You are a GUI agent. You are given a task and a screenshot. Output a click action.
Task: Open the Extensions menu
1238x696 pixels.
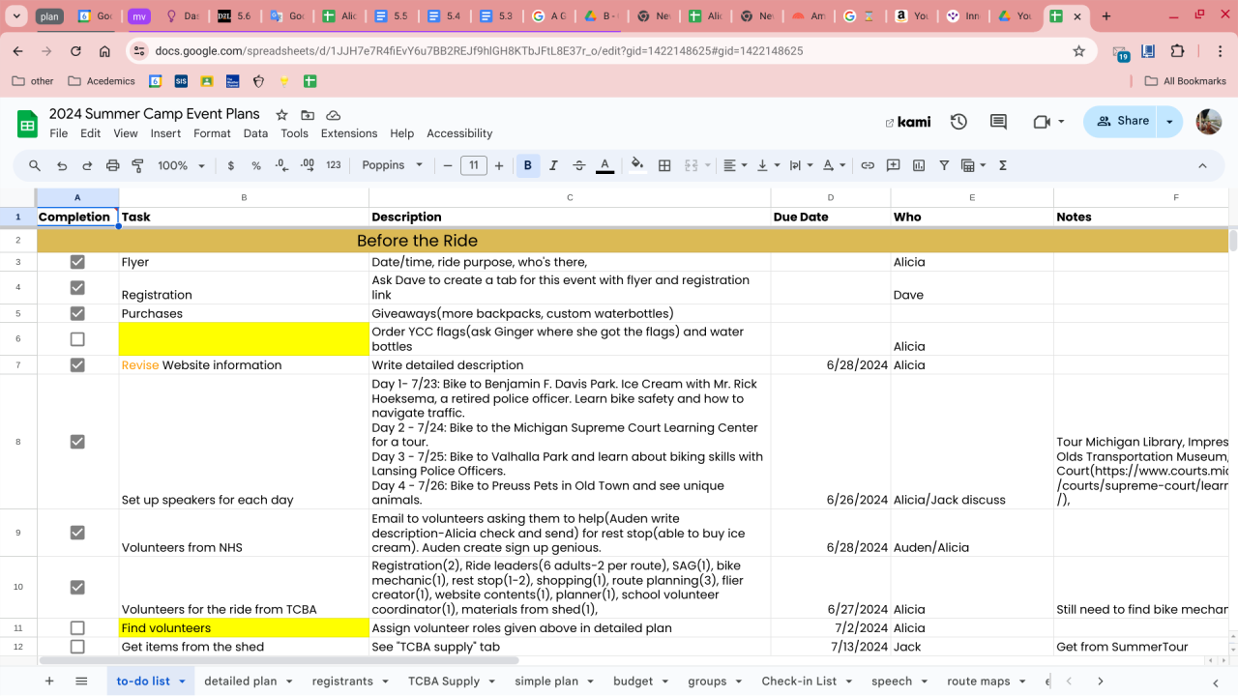pos(349,133)
